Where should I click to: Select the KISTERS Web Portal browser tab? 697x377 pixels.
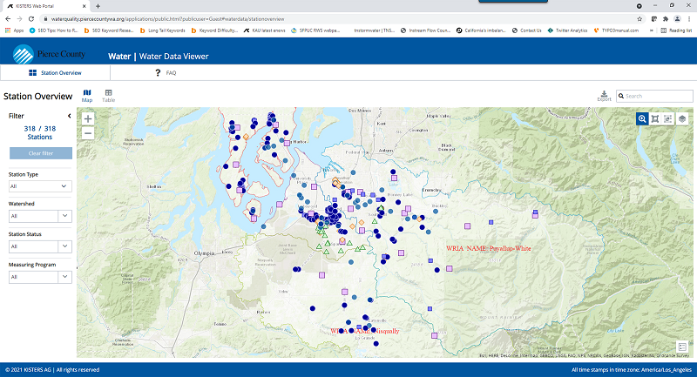47,6
